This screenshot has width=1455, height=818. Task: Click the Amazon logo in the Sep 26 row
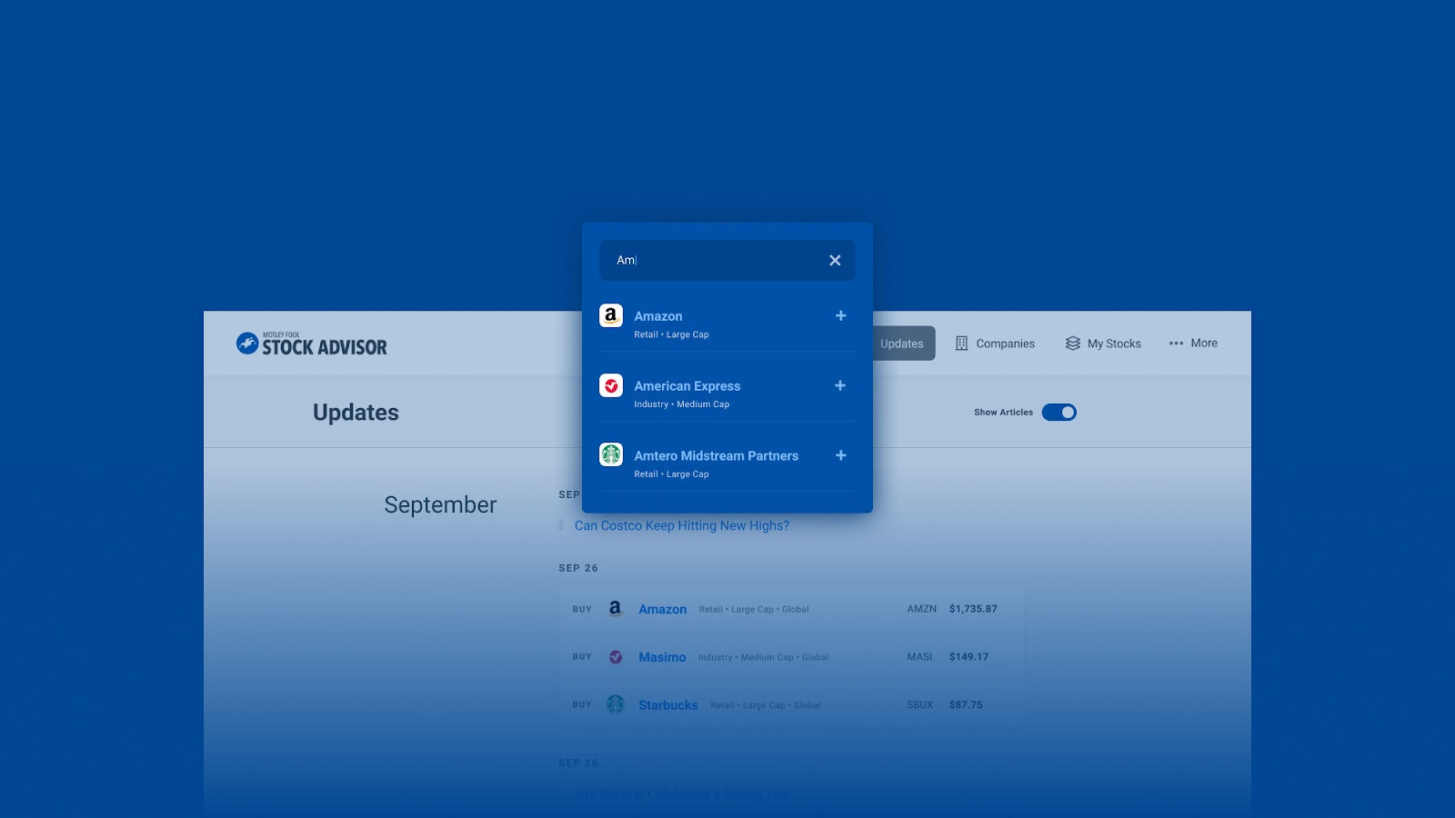click(616, 609)
